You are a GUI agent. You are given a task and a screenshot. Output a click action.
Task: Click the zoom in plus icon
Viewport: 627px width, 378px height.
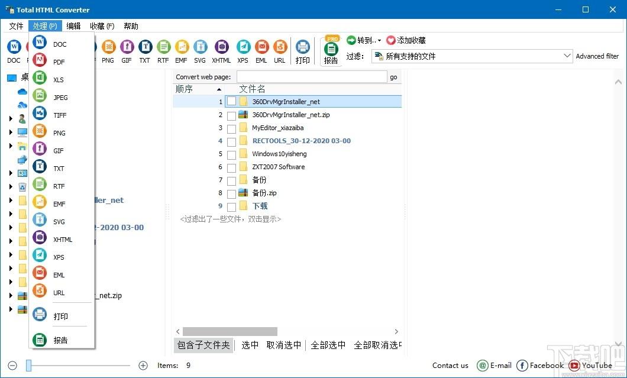143,365
